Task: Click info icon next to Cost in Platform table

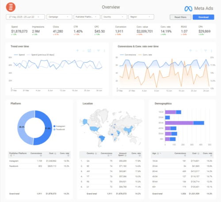Action: point(55,153)
